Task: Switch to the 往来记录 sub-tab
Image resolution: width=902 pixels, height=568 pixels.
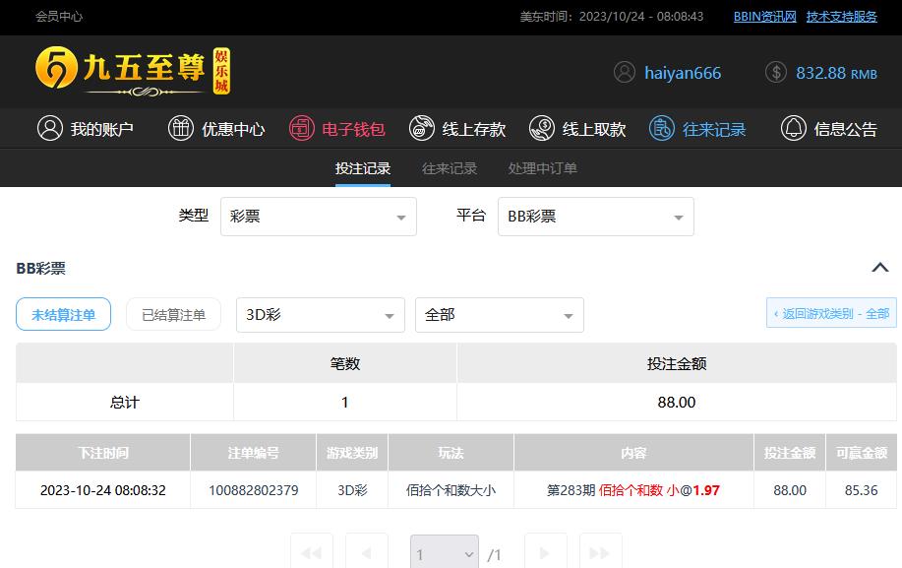Action: pos(450,168)
